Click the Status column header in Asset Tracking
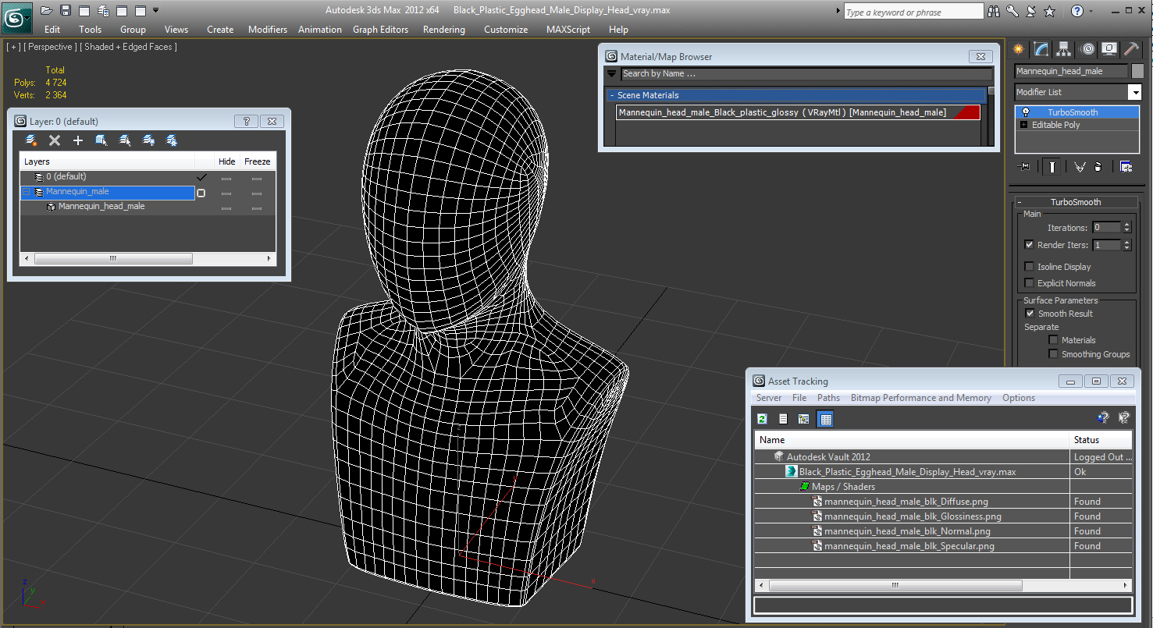The width and height of the screenshot is (1153, 628). pos(1101,440)
